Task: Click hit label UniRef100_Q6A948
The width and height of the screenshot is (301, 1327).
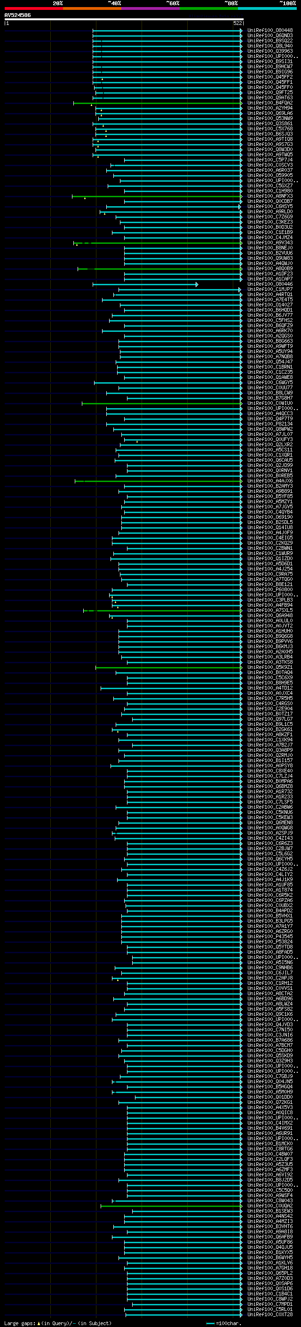Action: [x=270, y=616]
